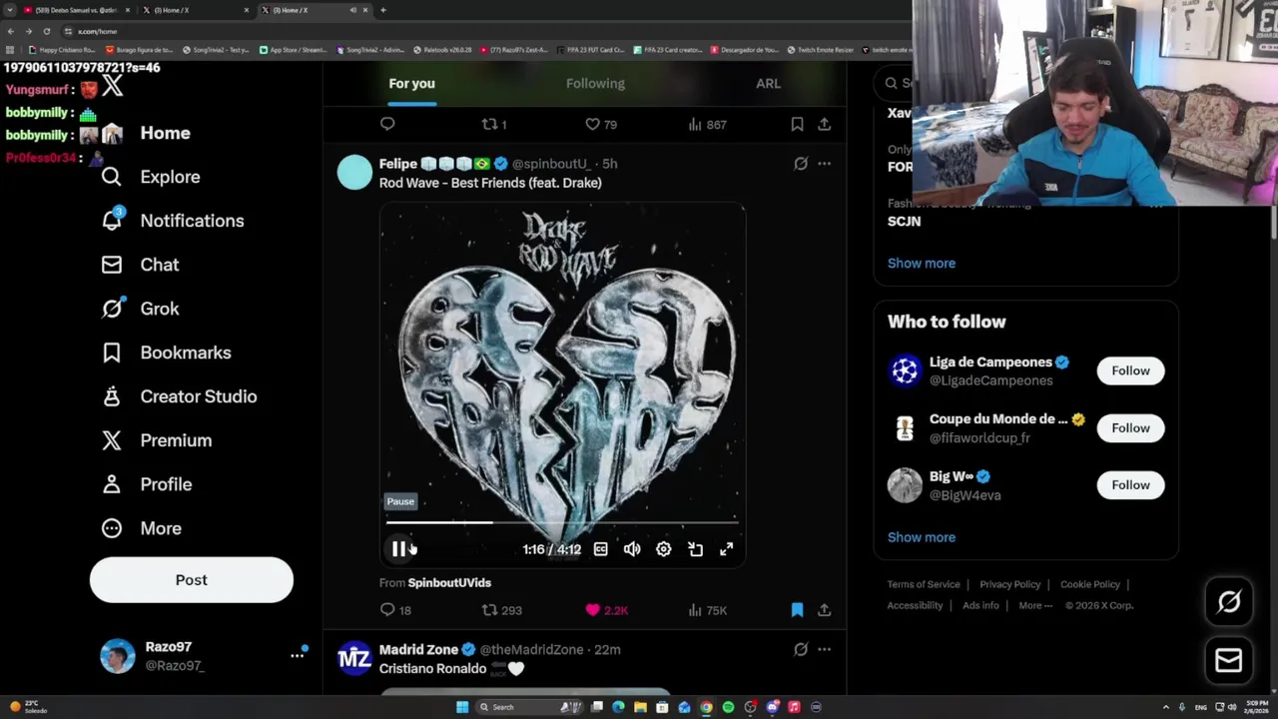Open Explore from the sidebar

151,177
